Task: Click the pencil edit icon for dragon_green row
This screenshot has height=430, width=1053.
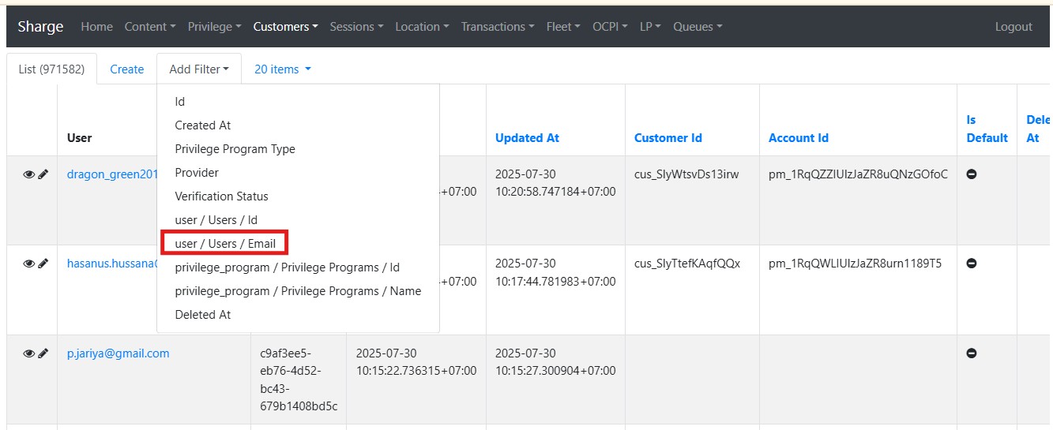Action: click(43, 174)
